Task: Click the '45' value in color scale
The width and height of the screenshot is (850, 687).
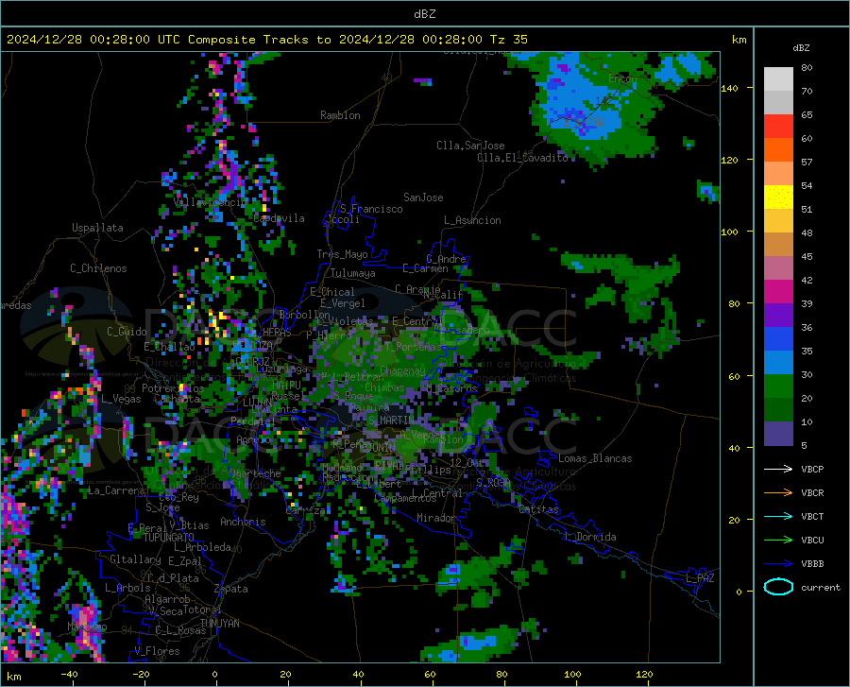Action: pyautogui.click(x=807, y=256)
